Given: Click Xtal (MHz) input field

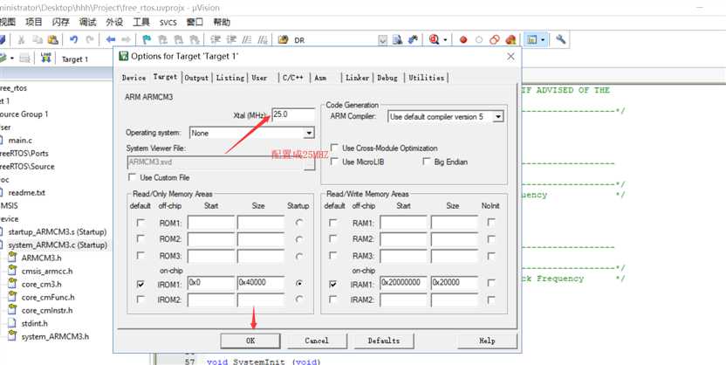Looking at the screenshot, I should tap(293, 114).
